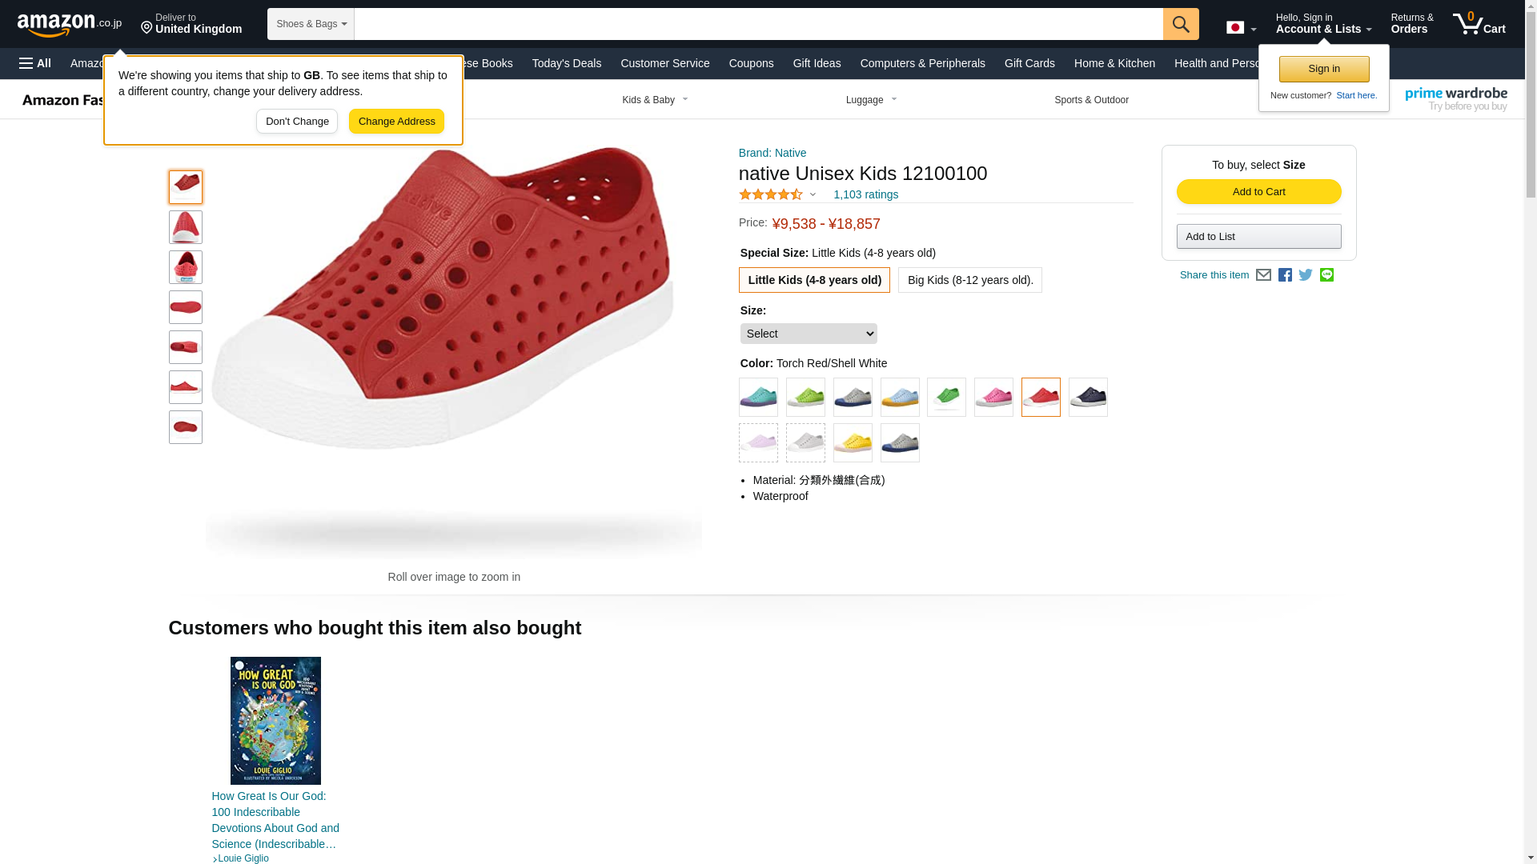1537x864 pixels.
Task: Share this item on Facebook
Action: click(x=1285, y=275)
